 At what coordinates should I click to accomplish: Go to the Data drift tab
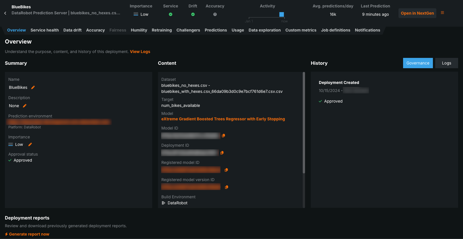pyautogui.click(x=72, y=30)
